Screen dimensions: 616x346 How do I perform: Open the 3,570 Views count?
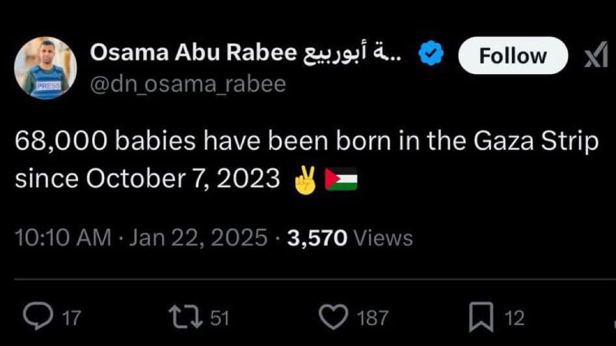(x=350, y=238)
